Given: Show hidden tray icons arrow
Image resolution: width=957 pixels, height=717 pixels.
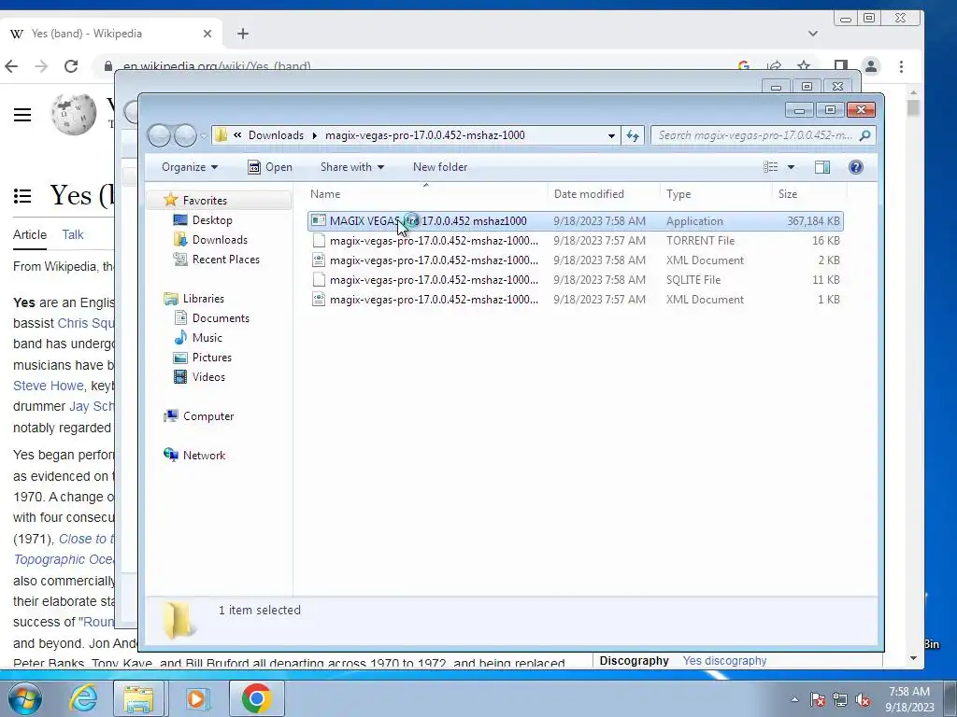Looking at the screenshot, I should pyautogui.click(x=794, y=699).
